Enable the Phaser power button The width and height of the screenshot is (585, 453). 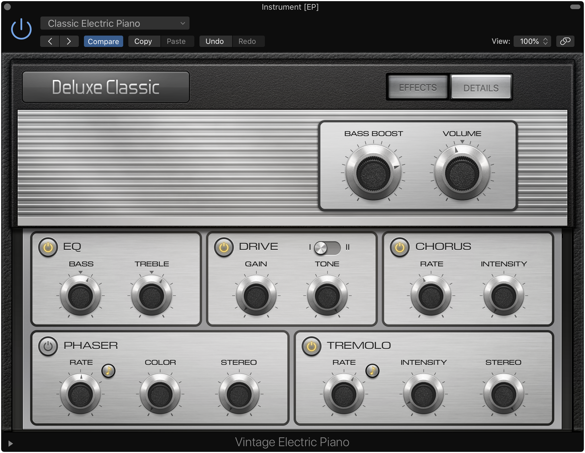tap(48, 346)
